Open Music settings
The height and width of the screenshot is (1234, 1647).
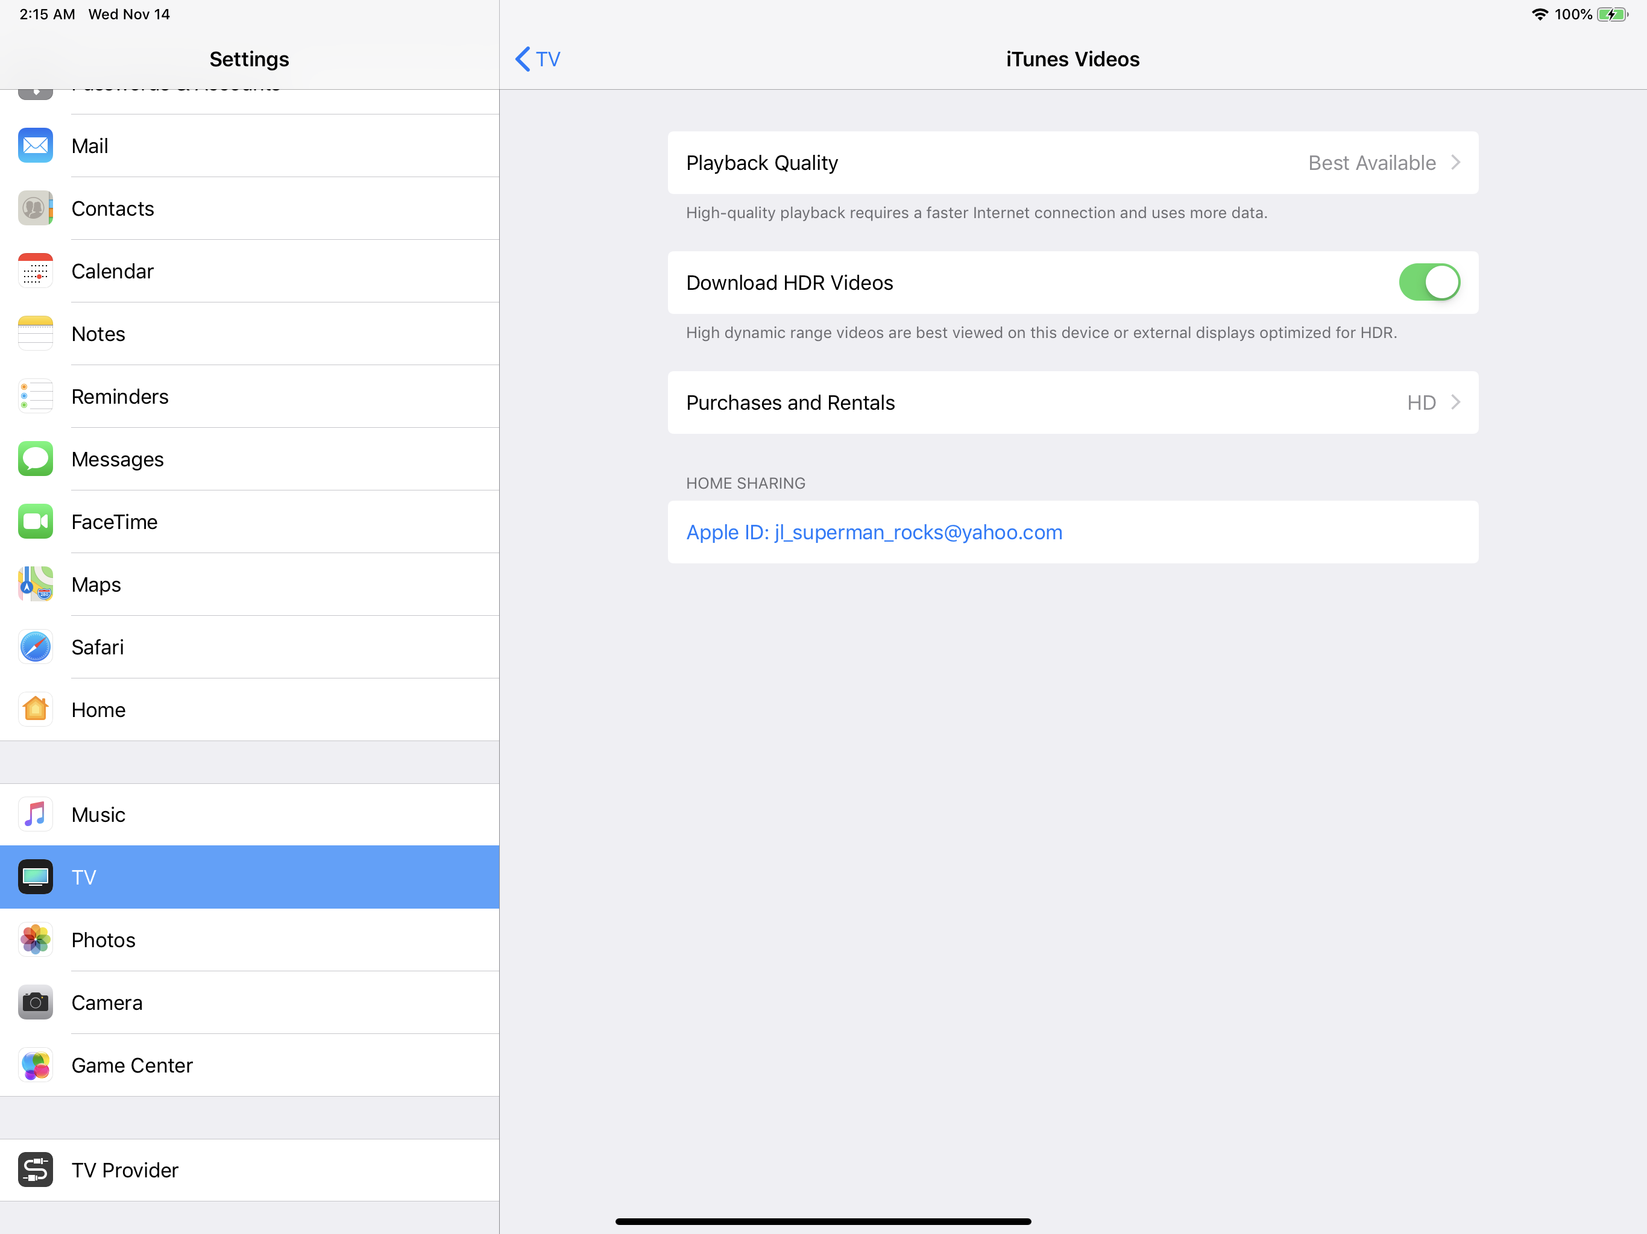pos(250,814)
